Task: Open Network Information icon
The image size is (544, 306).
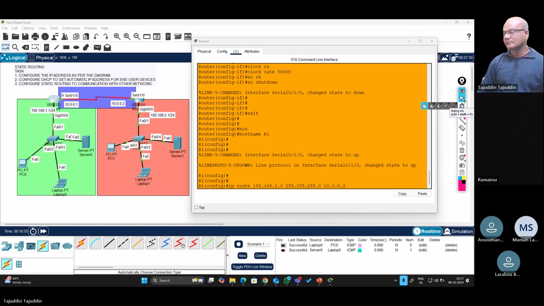Action: (x=45, y=37)
